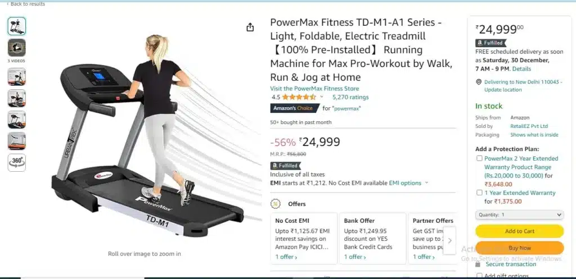Viewport: 576px width, 279px height.
Task: Expand the rating breakdown chevron next to stars
Action: (x=322, y=97)
